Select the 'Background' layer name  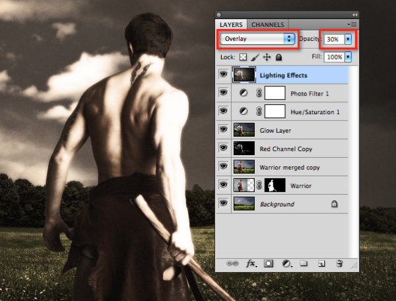(x=277, y=204)
